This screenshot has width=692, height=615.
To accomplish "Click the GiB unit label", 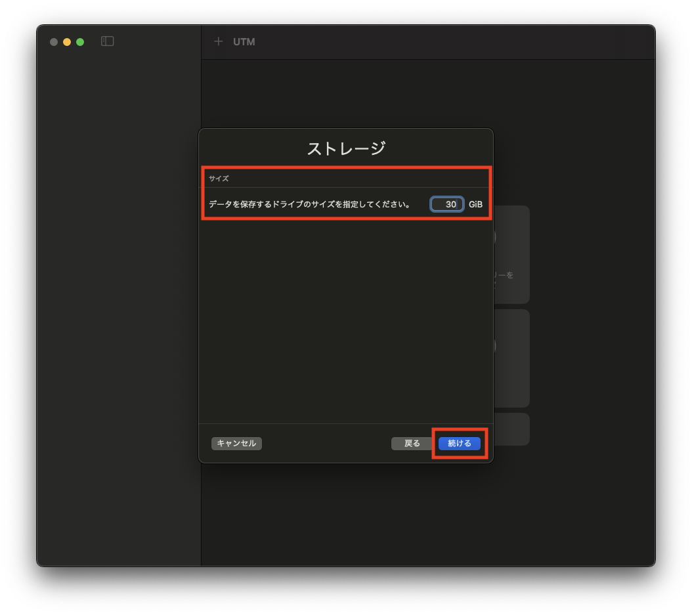I will click(477, 204).
